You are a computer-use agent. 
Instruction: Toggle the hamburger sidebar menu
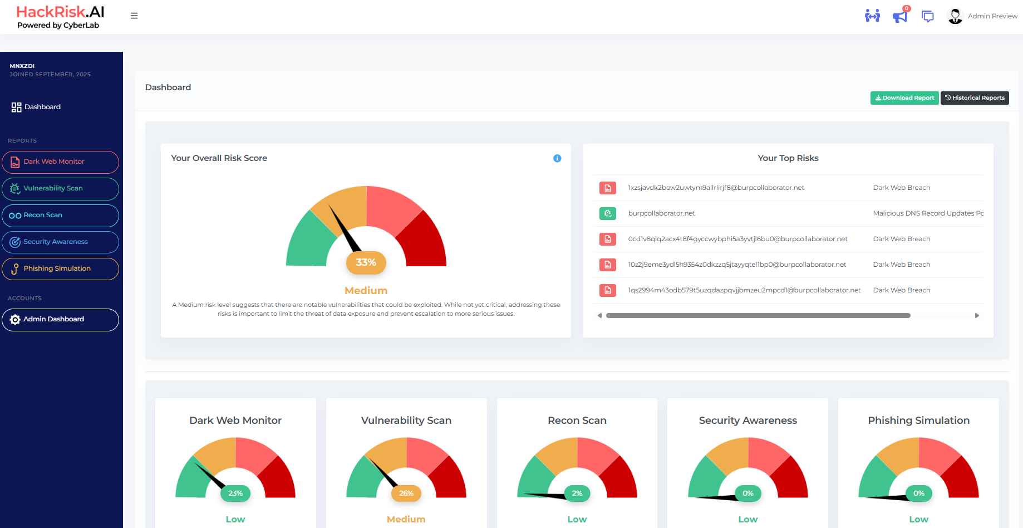click(x=134, y=16)
